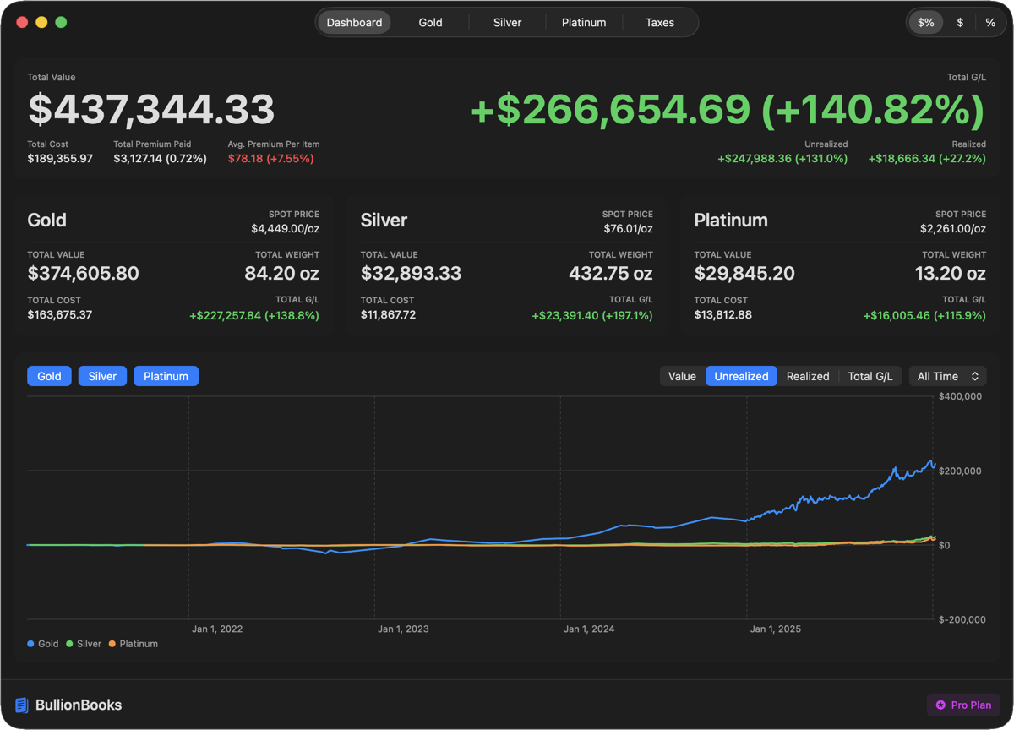Image resolution: width=1014 pixels, height=730 pixels.
Task: Click the $400,000 y-axis label
Action: pos(960,396)
